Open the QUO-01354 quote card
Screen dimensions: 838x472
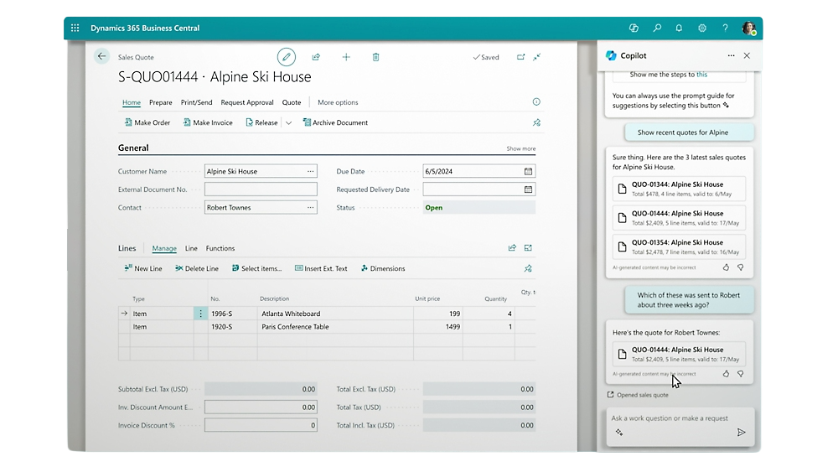click(679, 246)
